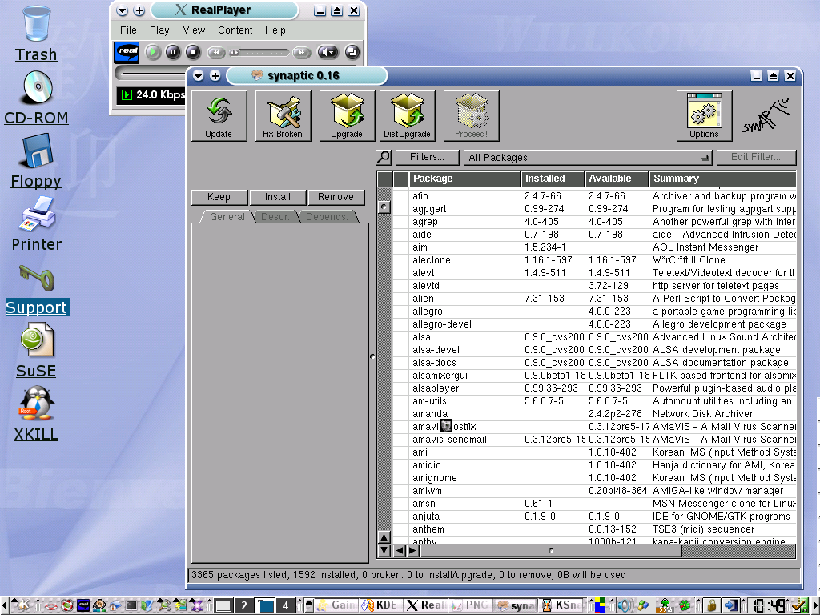Switch to virtual desktop 4 in the pager
Image resolution: width=820 pixels, height=615 pixels.
point(286,605)
